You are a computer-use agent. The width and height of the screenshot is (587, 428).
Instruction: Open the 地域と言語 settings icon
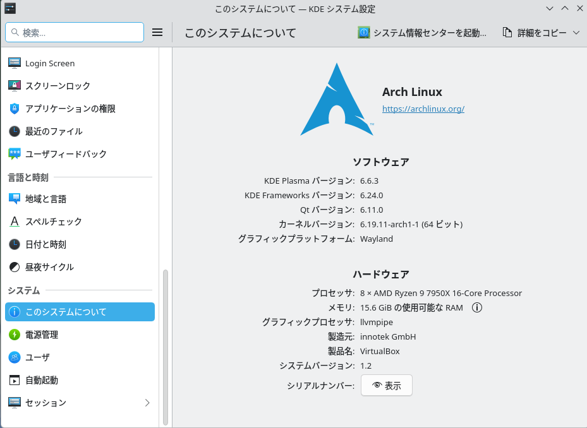14,199
